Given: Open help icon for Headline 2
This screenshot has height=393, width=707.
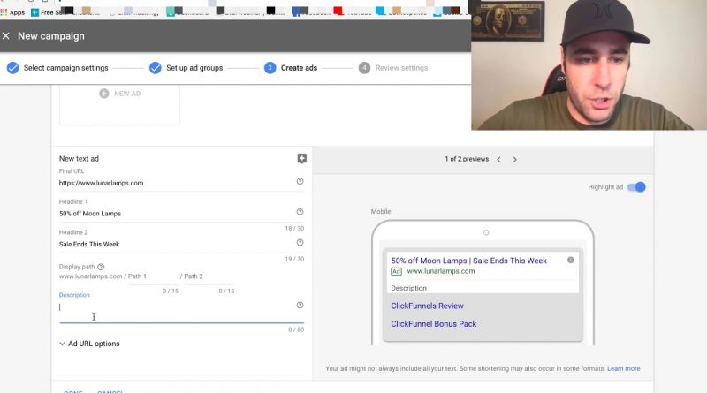Looking at the screenshot, I should [300, 242].
